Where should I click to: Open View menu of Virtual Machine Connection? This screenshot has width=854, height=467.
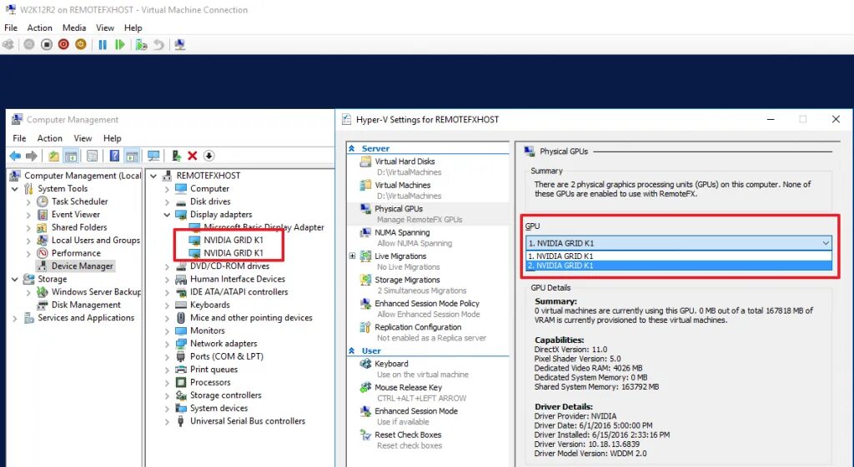click(105, 27)
